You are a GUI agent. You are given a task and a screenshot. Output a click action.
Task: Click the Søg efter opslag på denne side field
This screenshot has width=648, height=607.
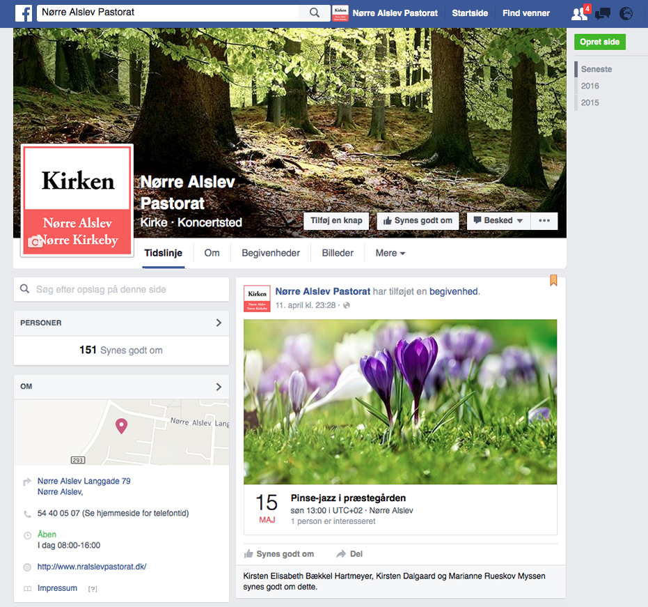pos(122,289)
